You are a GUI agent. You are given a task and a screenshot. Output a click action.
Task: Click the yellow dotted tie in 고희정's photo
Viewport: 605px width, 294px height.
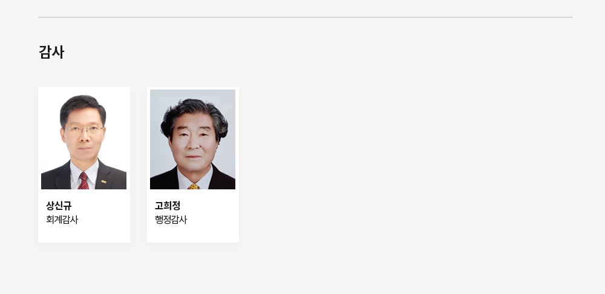(x=194, y=187)
